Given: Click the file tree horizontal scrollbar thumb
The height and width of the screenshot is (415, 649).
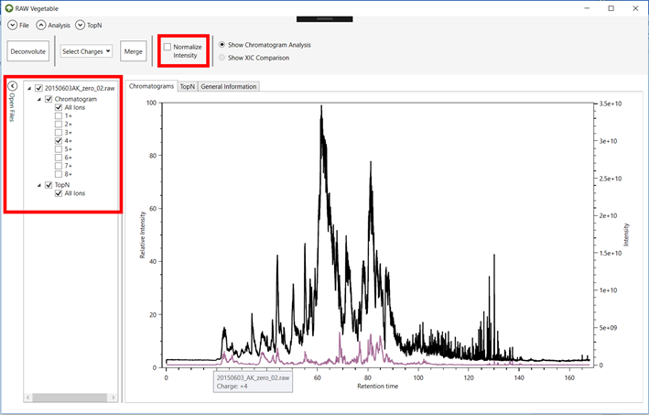Looking at the screenshot, I should [70, 398].
